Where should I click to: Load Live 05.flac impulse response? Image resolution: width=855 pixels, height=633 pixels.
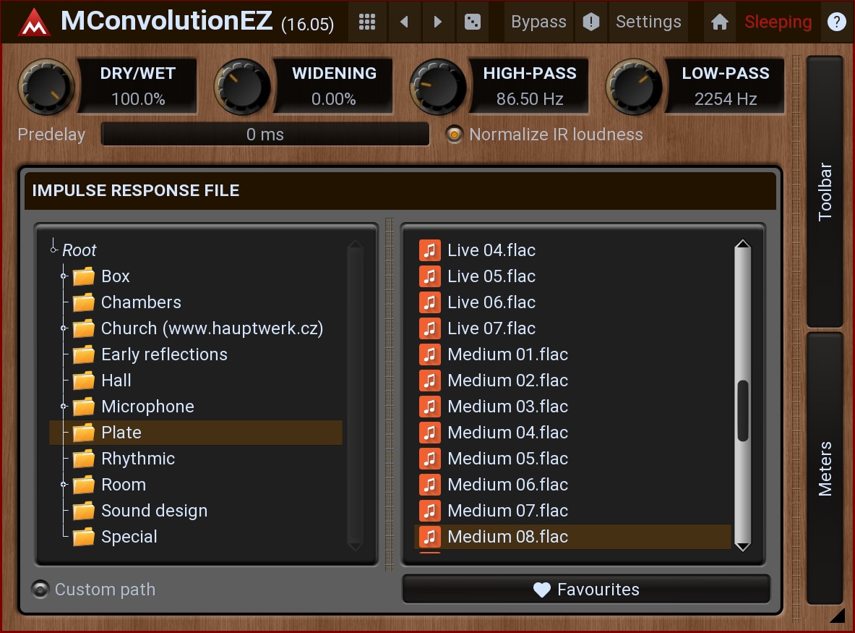572,276
